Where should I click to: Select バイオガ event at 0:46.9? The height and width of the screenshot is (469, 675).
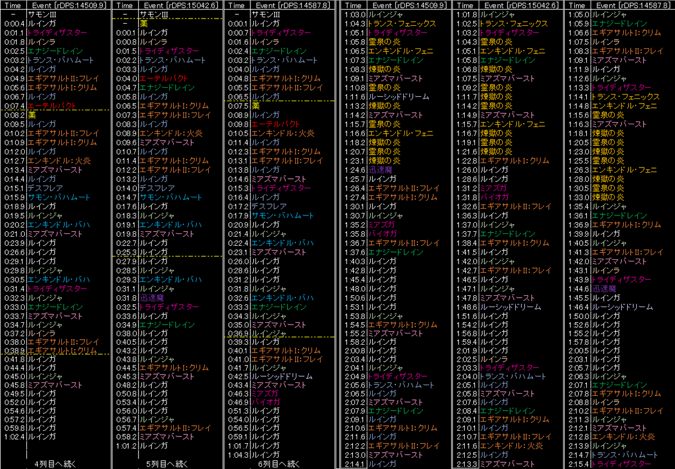[264, 403]
